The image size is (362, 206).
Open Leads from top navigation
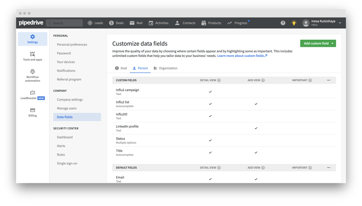coord(95,23)
